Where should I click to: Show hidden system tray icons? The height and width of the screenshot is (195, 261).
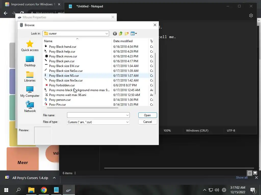point(205,190)
